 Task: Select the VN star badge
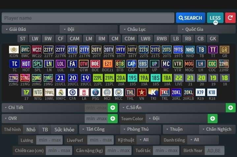coord(142,92)
